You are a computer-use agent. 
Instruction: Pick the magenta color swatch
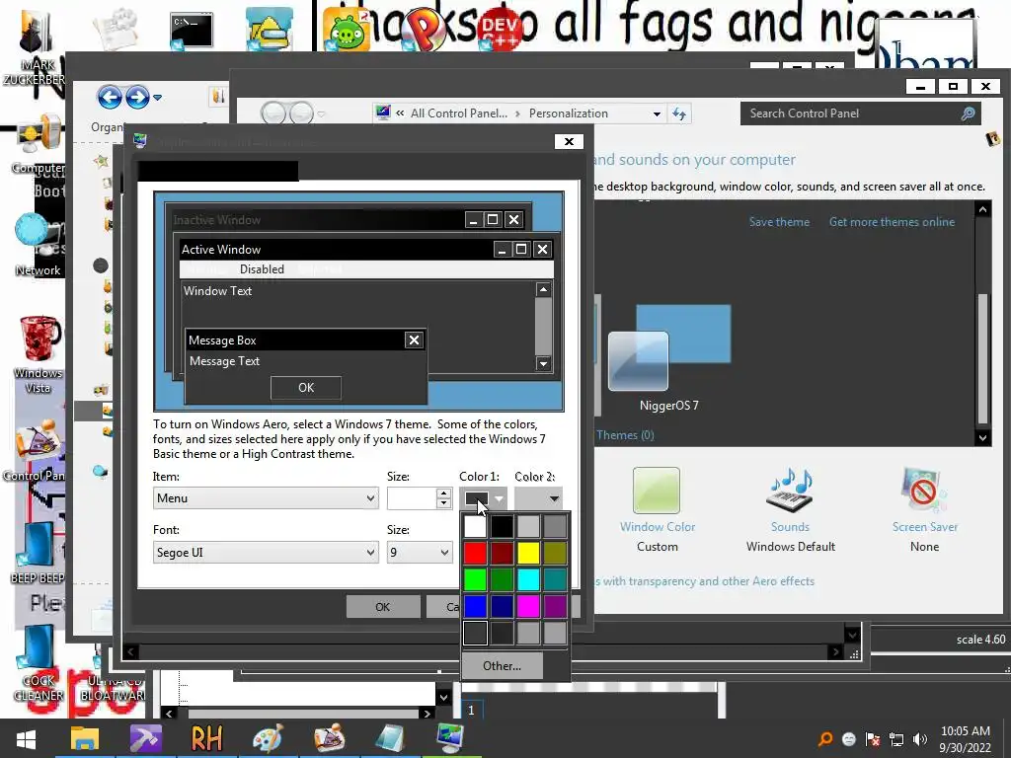(x=528, y=606)
